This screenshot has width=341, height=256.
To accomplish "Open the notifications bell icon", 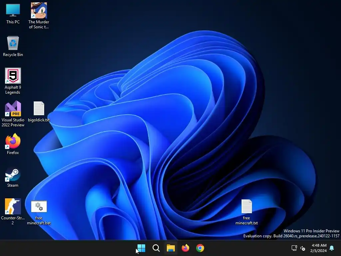I will (x=332, y=248).
